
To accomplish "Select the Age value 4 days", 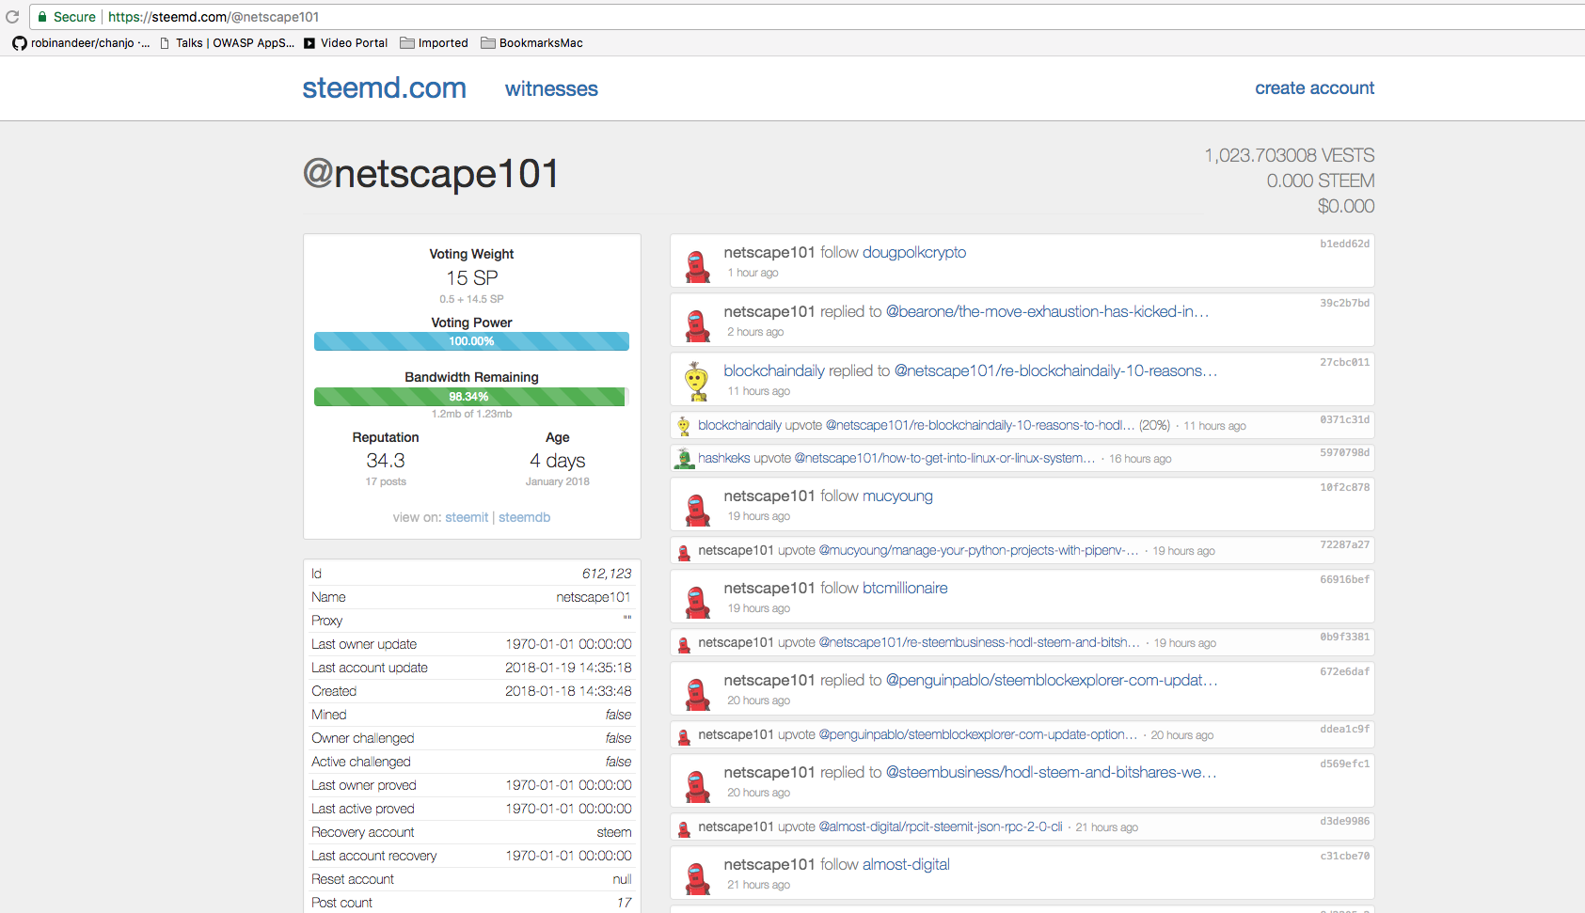I will tap(558, 461).
